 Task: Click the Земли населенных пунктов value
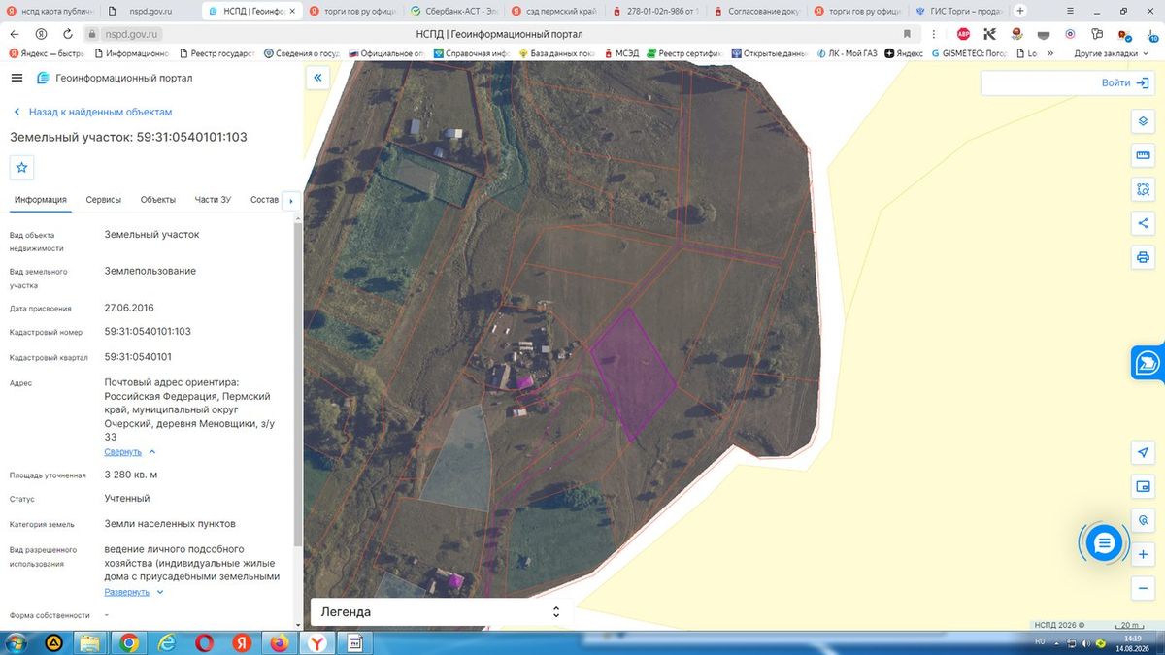point(171,523)
